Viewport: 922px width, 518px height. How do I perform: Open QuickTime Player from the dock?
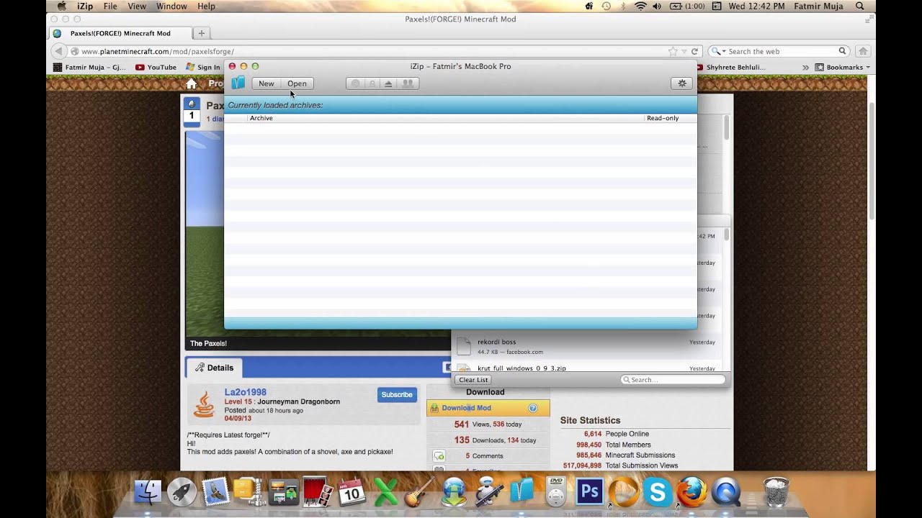pyautogui.click(x=725, y=491)
